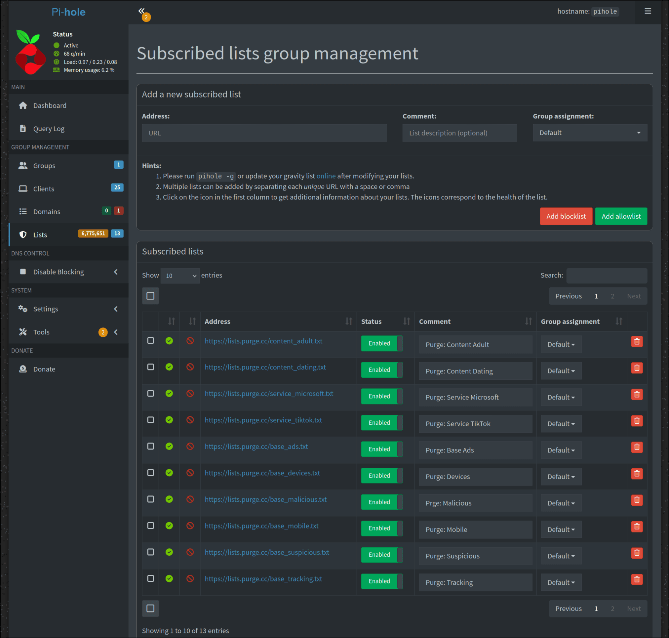Change Show entries from 10

point(180,276)
